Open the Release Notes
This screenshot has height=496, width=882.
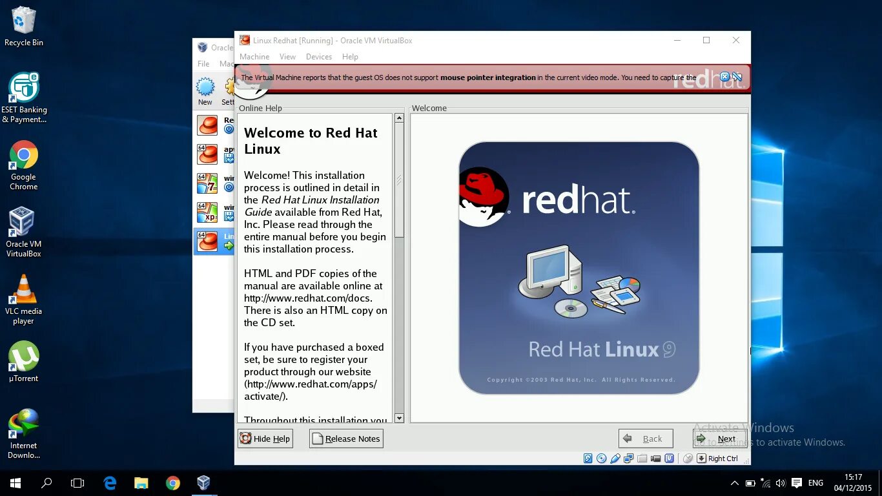(x=346, y=439)
